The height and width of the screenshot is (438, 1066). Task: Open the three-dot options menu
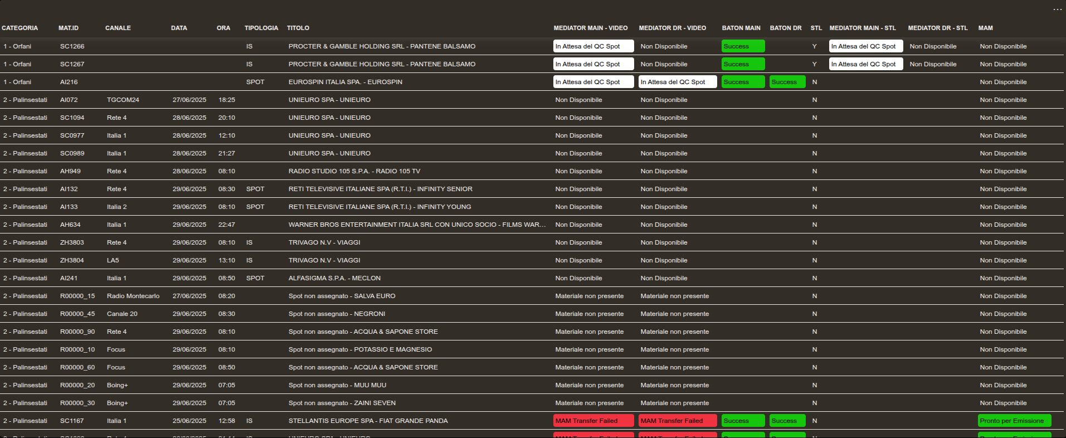pyautogui.click(x=1057, y=9)
